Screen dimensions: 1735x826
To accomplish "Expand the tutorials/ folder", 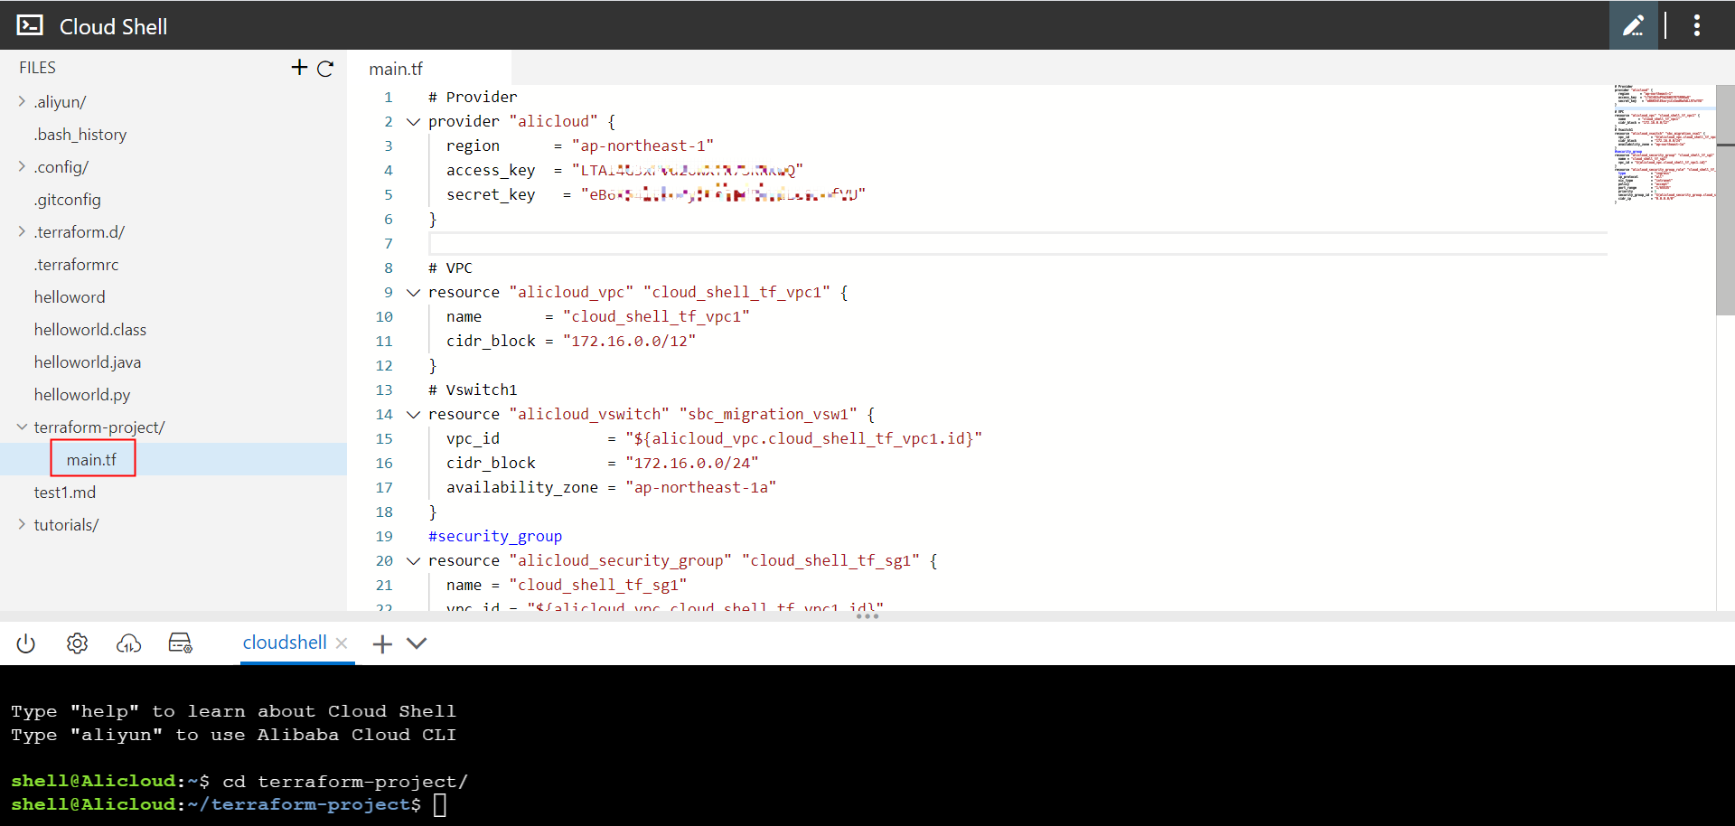I will [22, 524].
